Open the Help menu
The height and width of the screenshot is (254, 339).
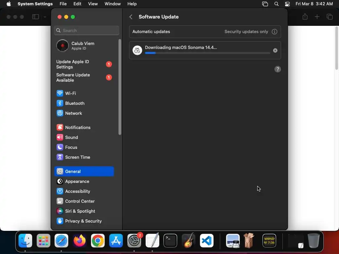tap(132, 4)
